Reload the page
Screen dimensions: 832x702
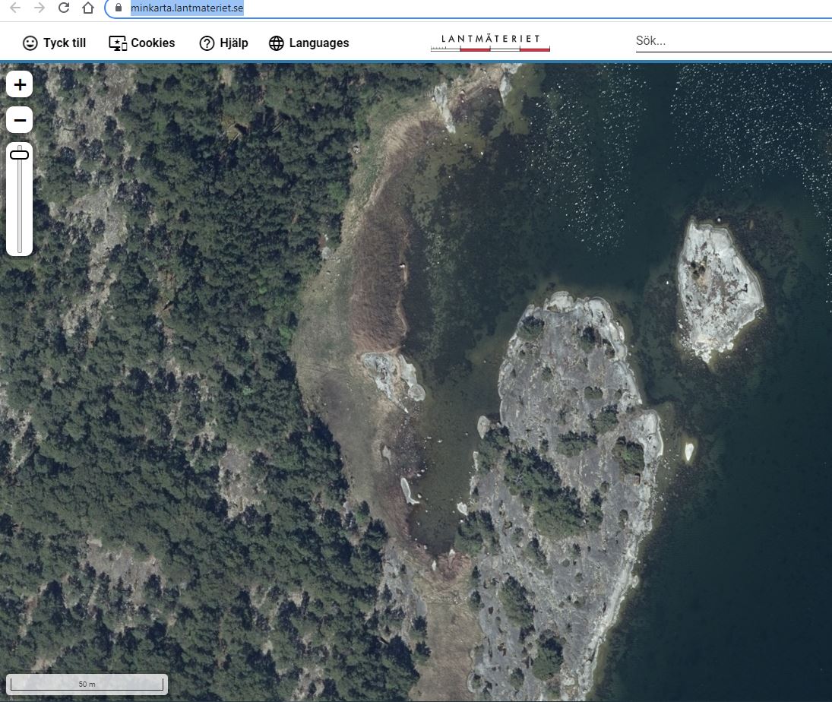[x=64, y=8]
